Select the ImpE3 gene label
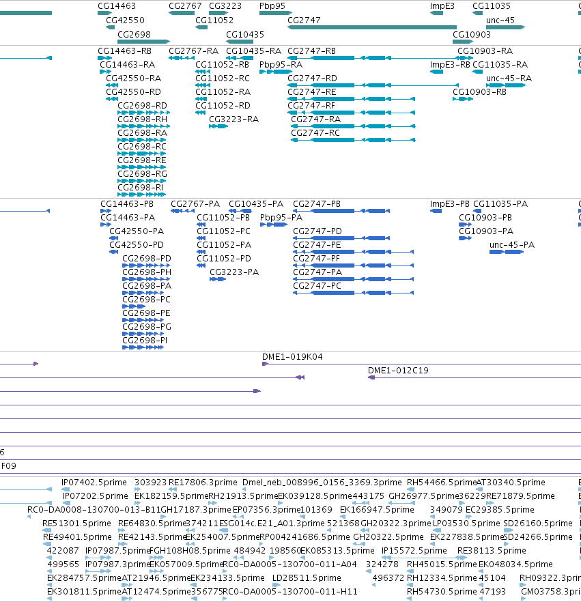Viewport: 581px width, 602px height. pos(442,6)
